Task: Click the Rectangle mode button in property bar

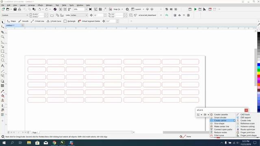Action: pos(69,21)
